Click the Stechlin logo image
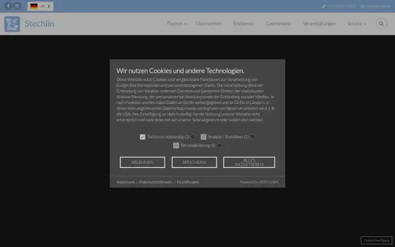Viewport: 395px width, 247px height. pyautogui.click(x=12, y=24)
